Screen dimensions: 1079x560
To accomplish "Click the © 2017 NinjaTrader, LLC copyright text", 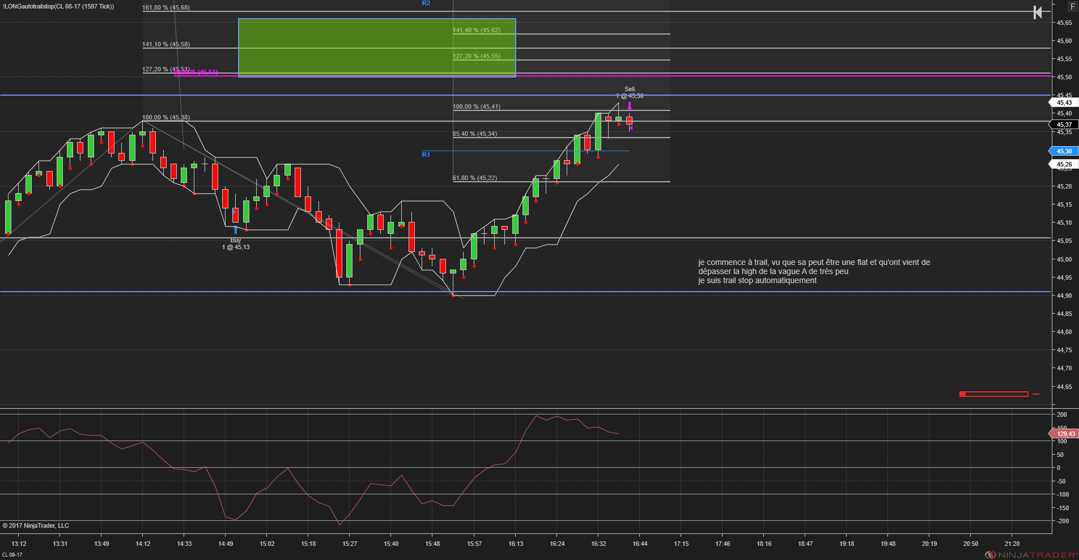I will coord(36,525).
